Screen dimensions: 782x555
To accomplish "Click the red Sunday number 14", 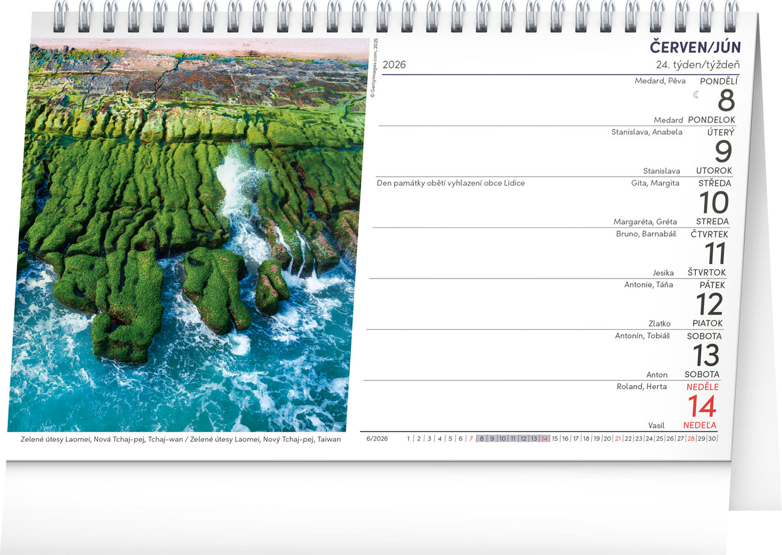I will (702, 407).
